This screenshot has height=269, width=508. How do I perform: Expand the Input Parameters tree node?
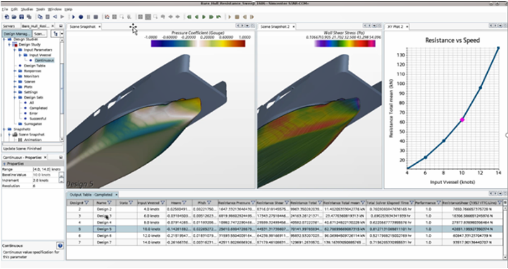pyautogui.click(x=15, y=50)
